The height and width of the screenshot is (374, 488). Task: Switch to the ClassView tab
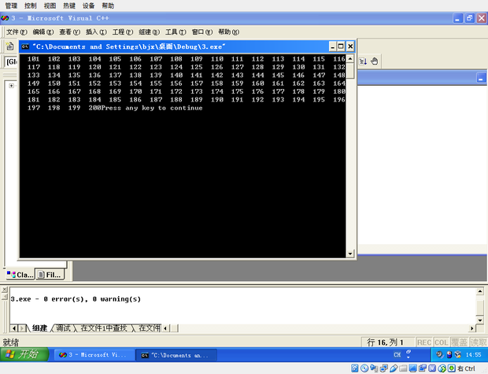pyautogui.click(x=20, y=275)
